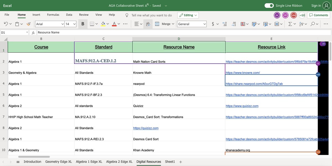
Task: Open the font color red swatch
Action: click(x=114, y=24)
